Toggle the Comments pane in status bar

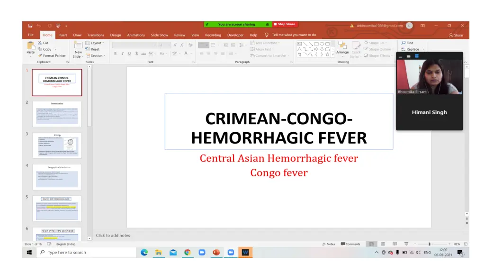tap(350, 244)
